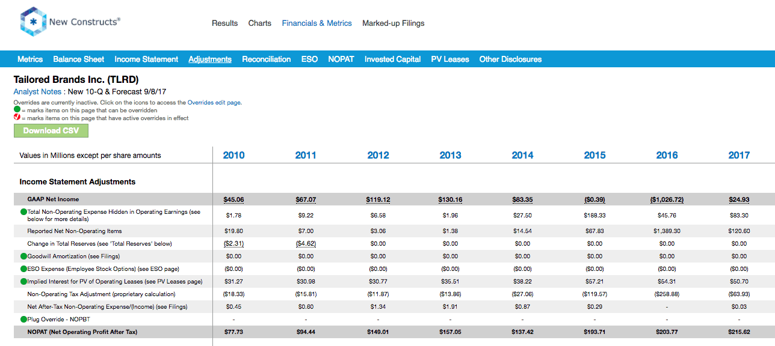Click the 2014 year column header
This screenshot has width=775, height=346.
pyautogui.click(x=523, y=155)
